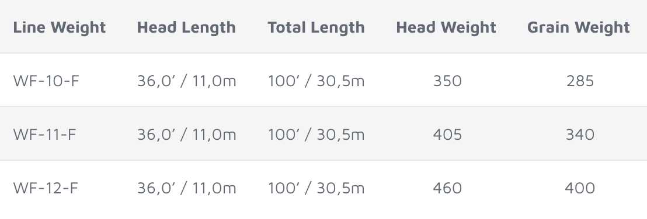Click the head weight value 460
The width and height of the screenshot is (647, 219).
pyautogui.click(x=447, y=188)
